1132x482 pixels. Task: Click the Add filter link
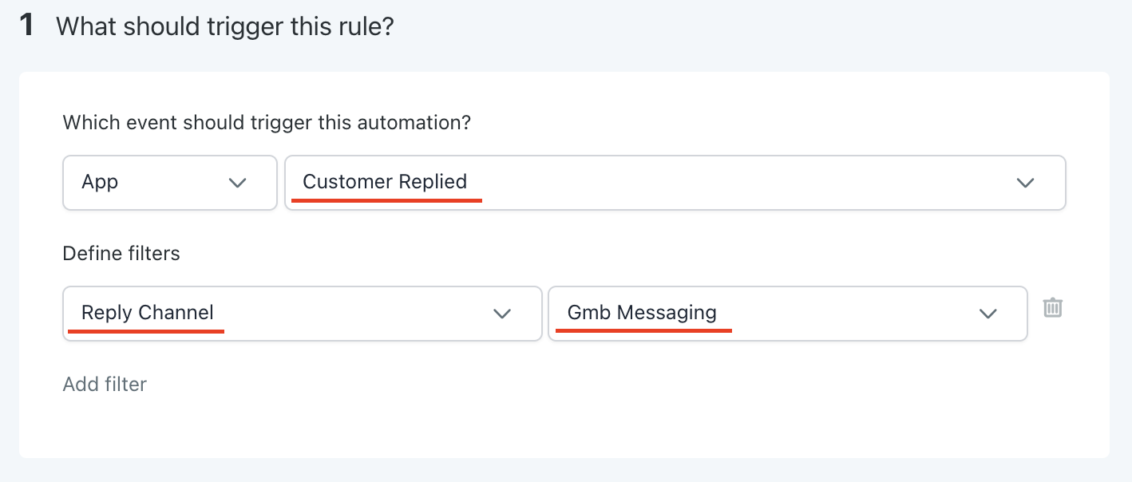(x=105, y=384)
